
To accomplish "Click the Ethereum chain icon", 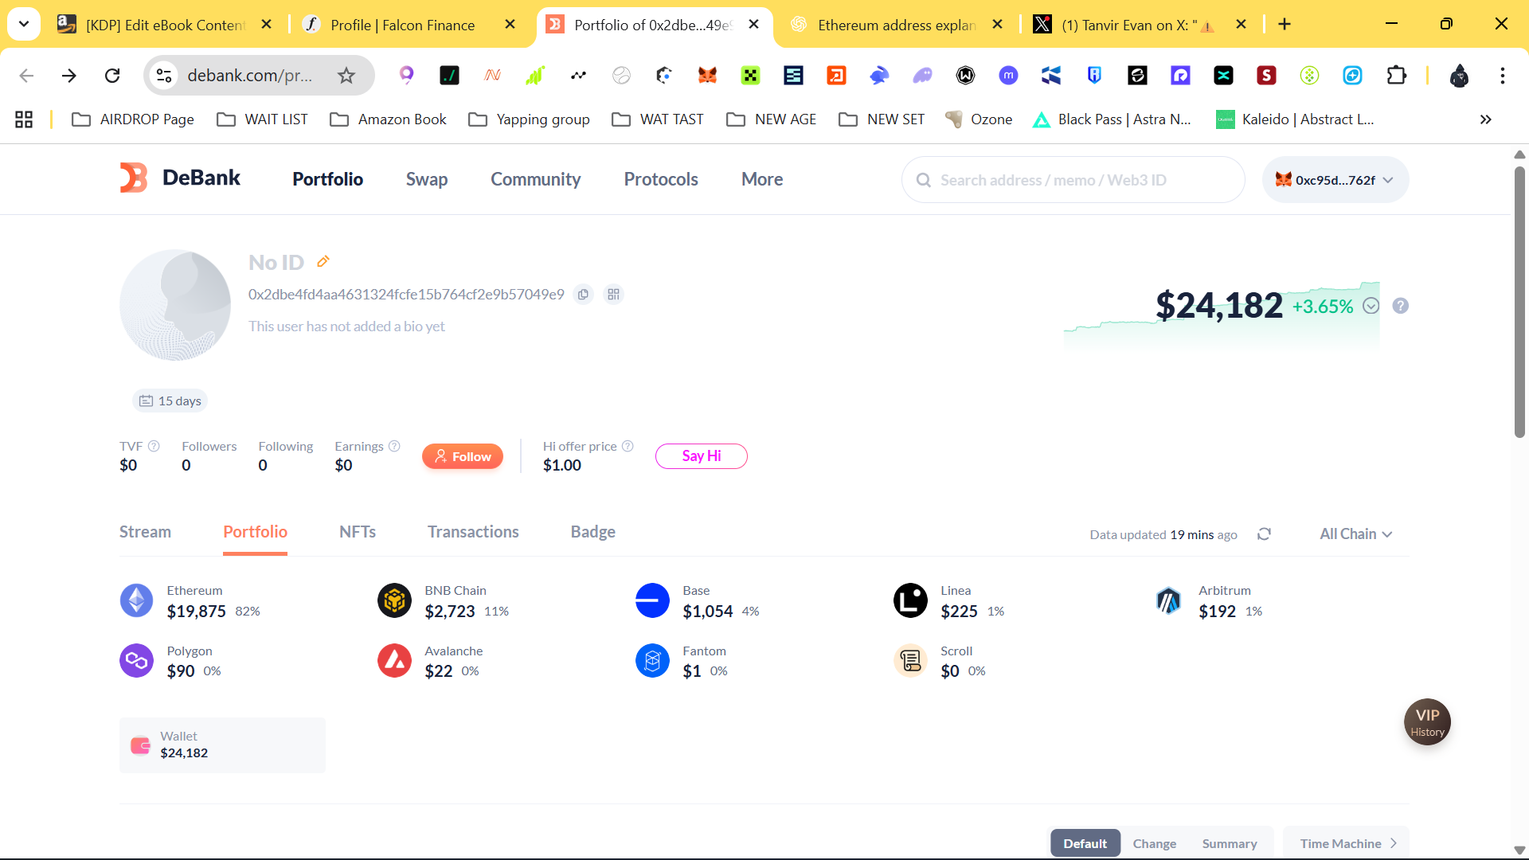I will coord(136,600).
